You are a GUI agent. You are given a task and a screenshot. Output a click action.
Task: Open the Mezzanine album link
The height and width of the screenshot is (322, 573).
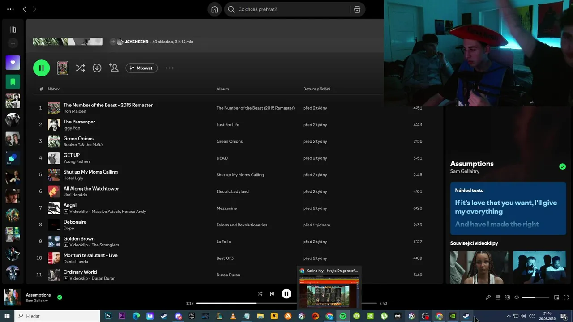coord(227,208)
